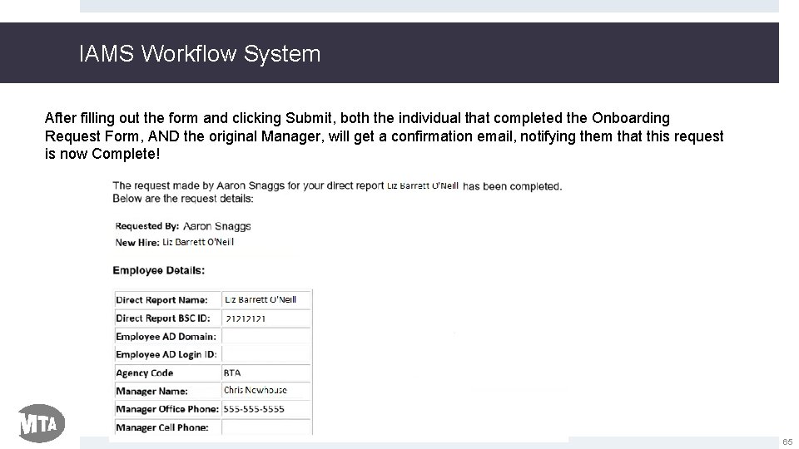Click the 'Employee Details:' heading
This screenshot has width=799, height=449.
click(158, 270)
